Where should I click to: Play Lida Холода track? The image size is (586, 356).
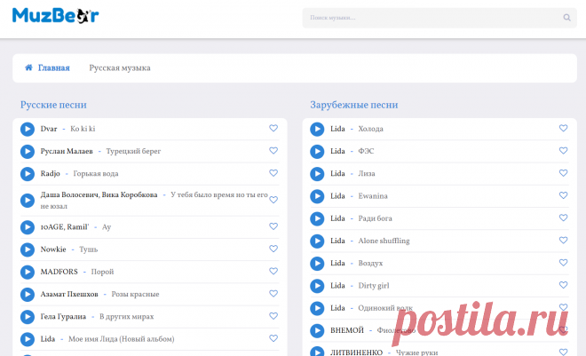[x=317, y=129]
